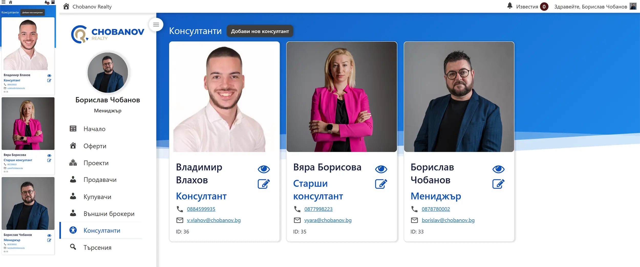Collapse the sidebar with round hamburger button
The image size is (640, 267).
156,25
